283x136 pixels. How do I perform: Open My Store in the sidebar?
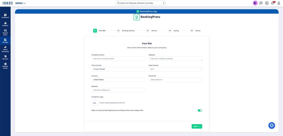tap(5, 57)
